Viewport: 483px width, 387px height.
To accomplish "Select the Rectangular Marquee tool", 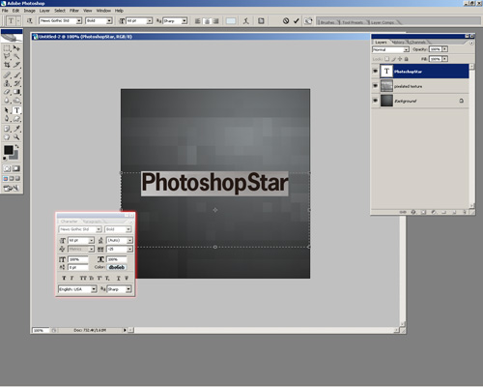I will pos(7,48).
